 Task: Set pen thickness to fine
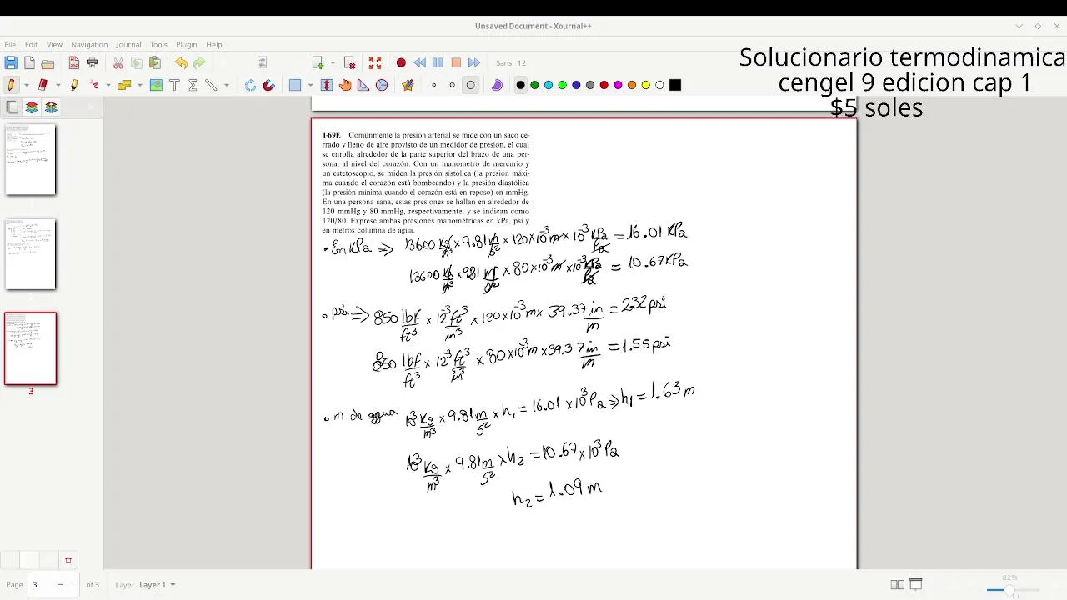(433, 85)
